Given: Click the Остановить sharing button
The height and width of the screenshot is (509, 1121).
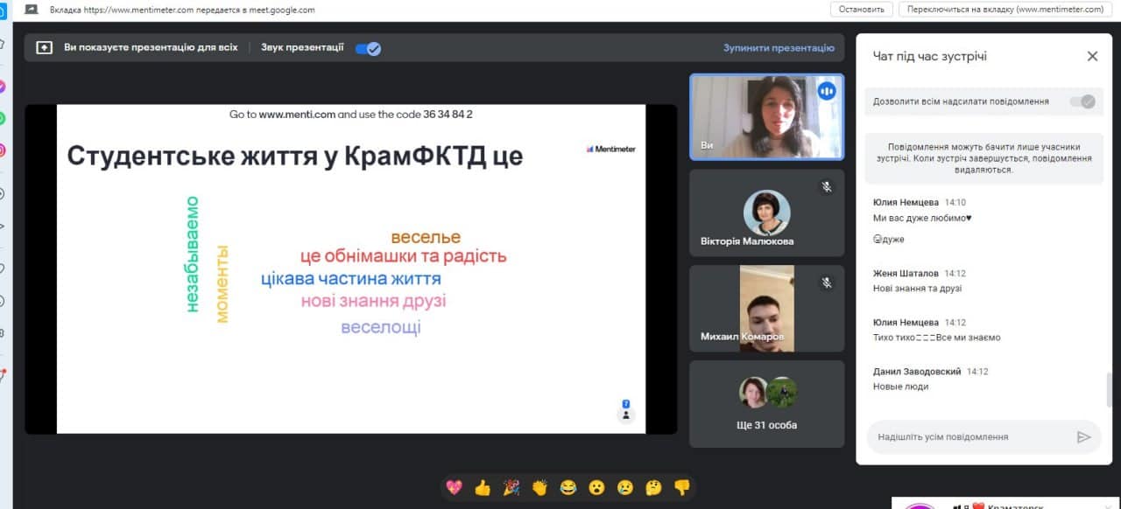Looking at the screenshot, I should click(862, 10).
